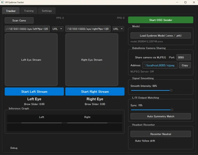Click the Right Eye Stream preview
This screenshot has height=155, width=198.
92,60
